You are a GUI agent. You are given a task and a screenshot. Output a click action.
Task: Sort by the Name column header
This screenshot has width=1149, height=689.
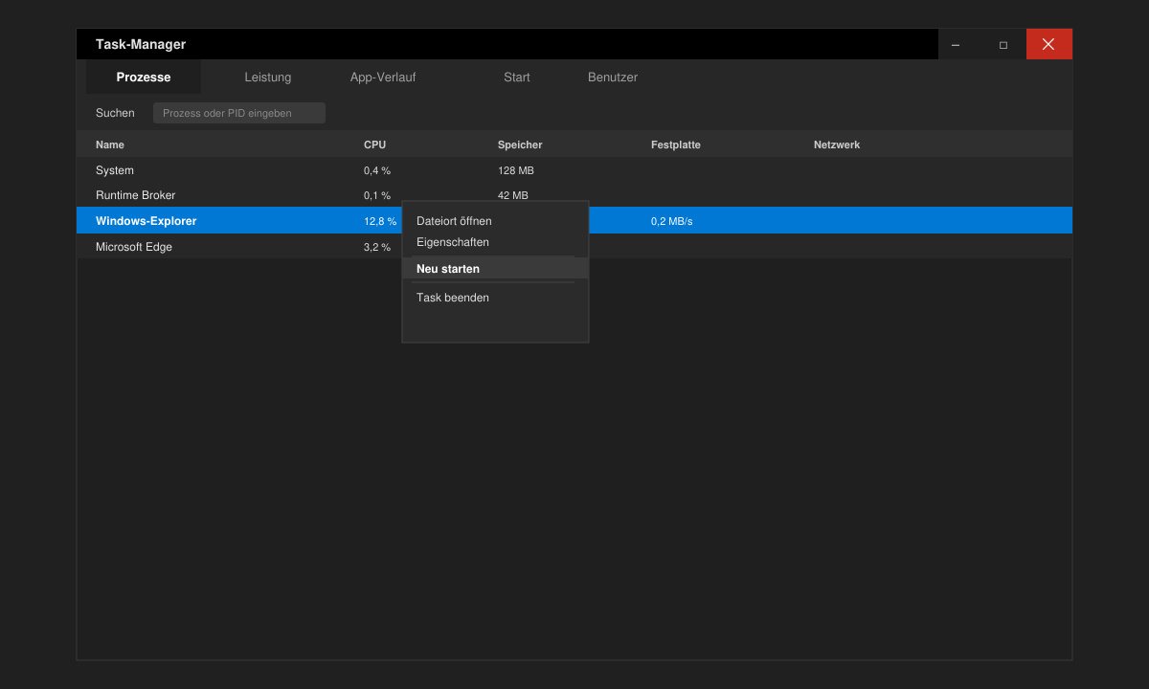click(x=110, y=144)
